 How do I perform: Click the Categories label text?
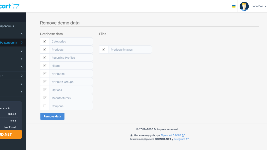(59, 41)
